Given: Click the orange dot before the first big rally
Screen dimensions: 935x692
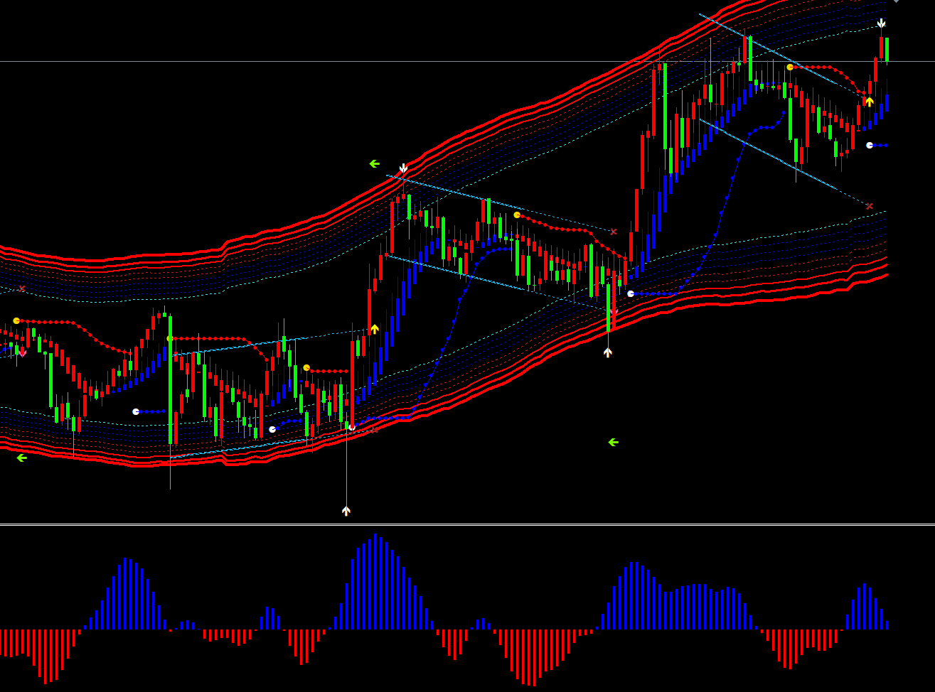Looking at the screenshot, I should click(306, 367).
